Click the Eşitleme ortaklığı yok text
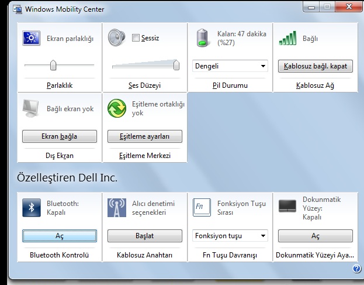 pyautogui.click(x=158, y=109)
